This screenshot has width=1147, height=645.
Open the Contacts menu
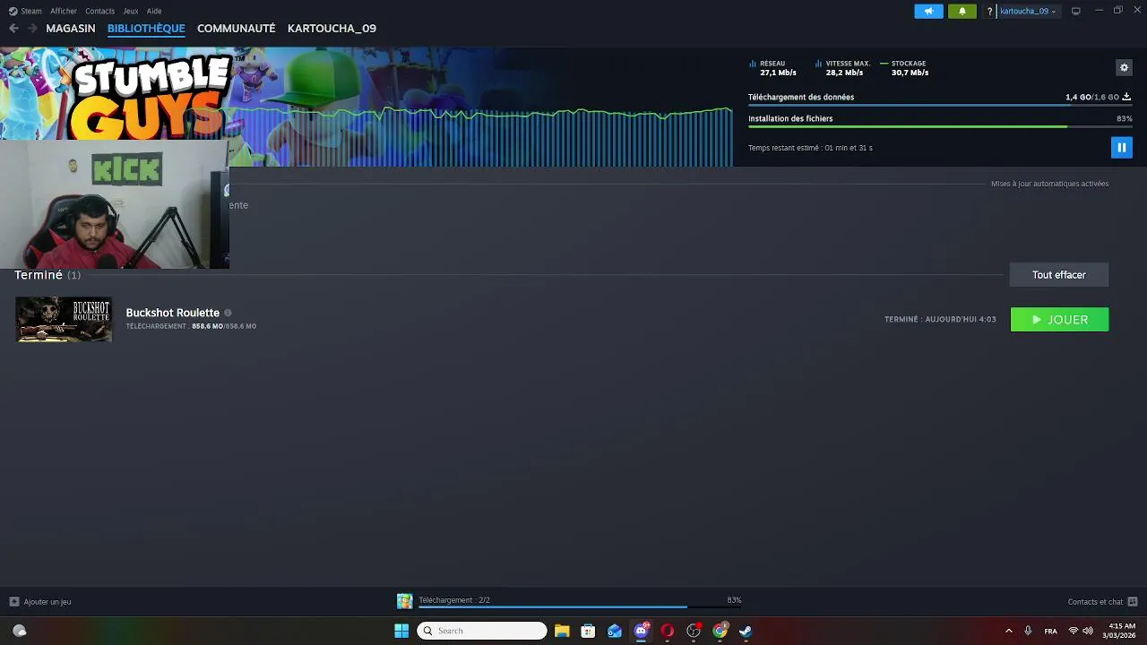pos(99,11)
